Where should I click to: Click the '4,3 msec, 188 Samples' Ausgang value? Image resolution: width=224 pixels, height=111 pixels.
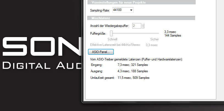click(x=133, y=71)
